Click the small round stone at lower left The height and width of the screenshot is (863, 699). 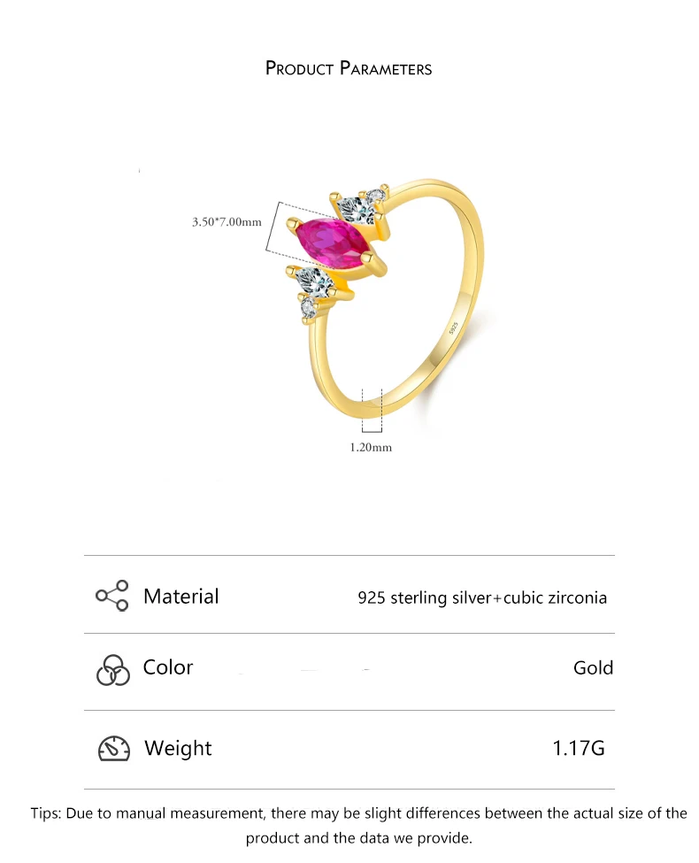pyautogui.click(x=308, y=308)
